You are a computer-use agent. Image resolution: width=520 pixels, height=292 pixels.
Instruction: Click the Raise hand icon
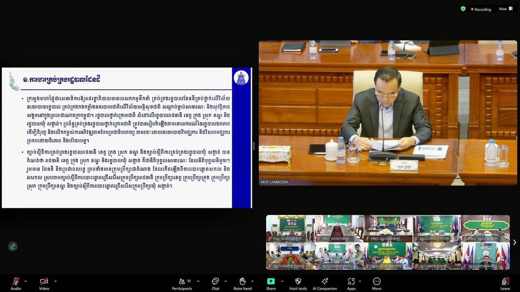(x=243, y=281)
